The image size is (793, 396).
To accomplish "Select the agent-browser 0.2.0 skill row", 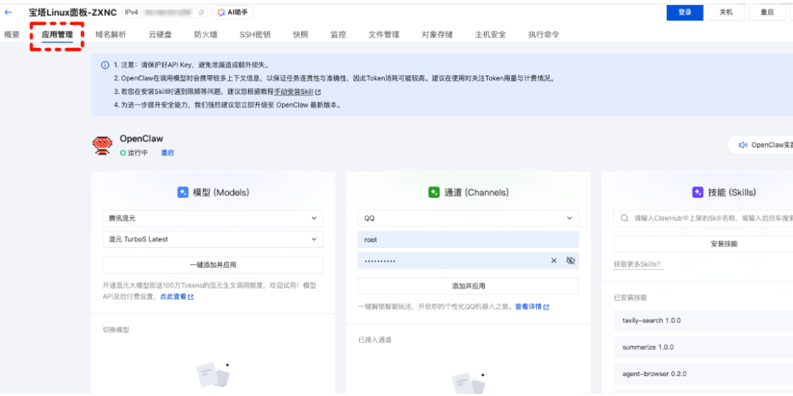I will tap(703, 374).
